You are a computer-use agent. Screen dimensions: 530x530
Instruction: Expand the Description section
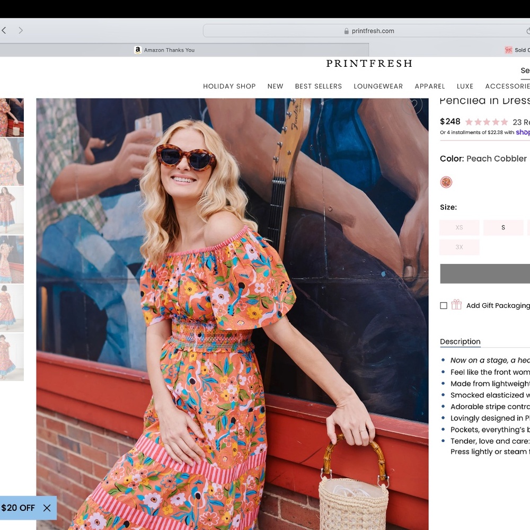point(460,341)
